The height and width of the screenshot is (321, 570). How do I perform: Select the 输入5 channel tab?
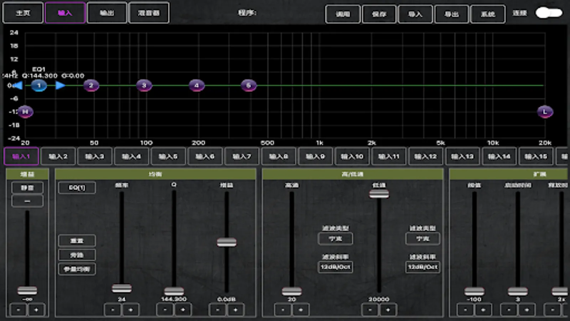168,156
